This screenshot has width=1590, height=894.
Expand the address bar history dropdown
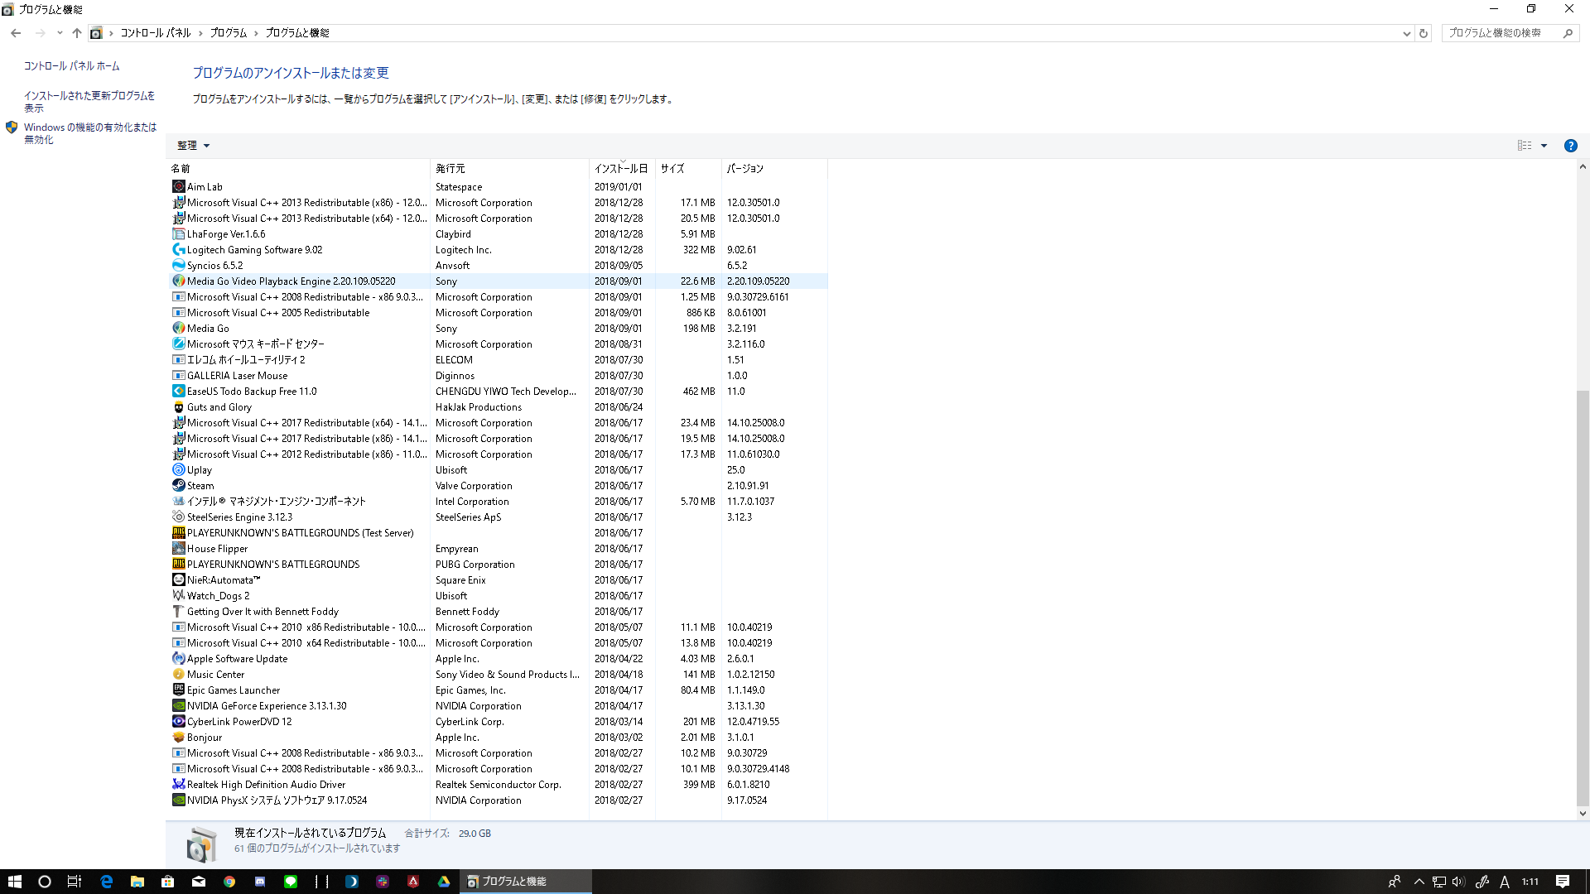coord(1406,33)
